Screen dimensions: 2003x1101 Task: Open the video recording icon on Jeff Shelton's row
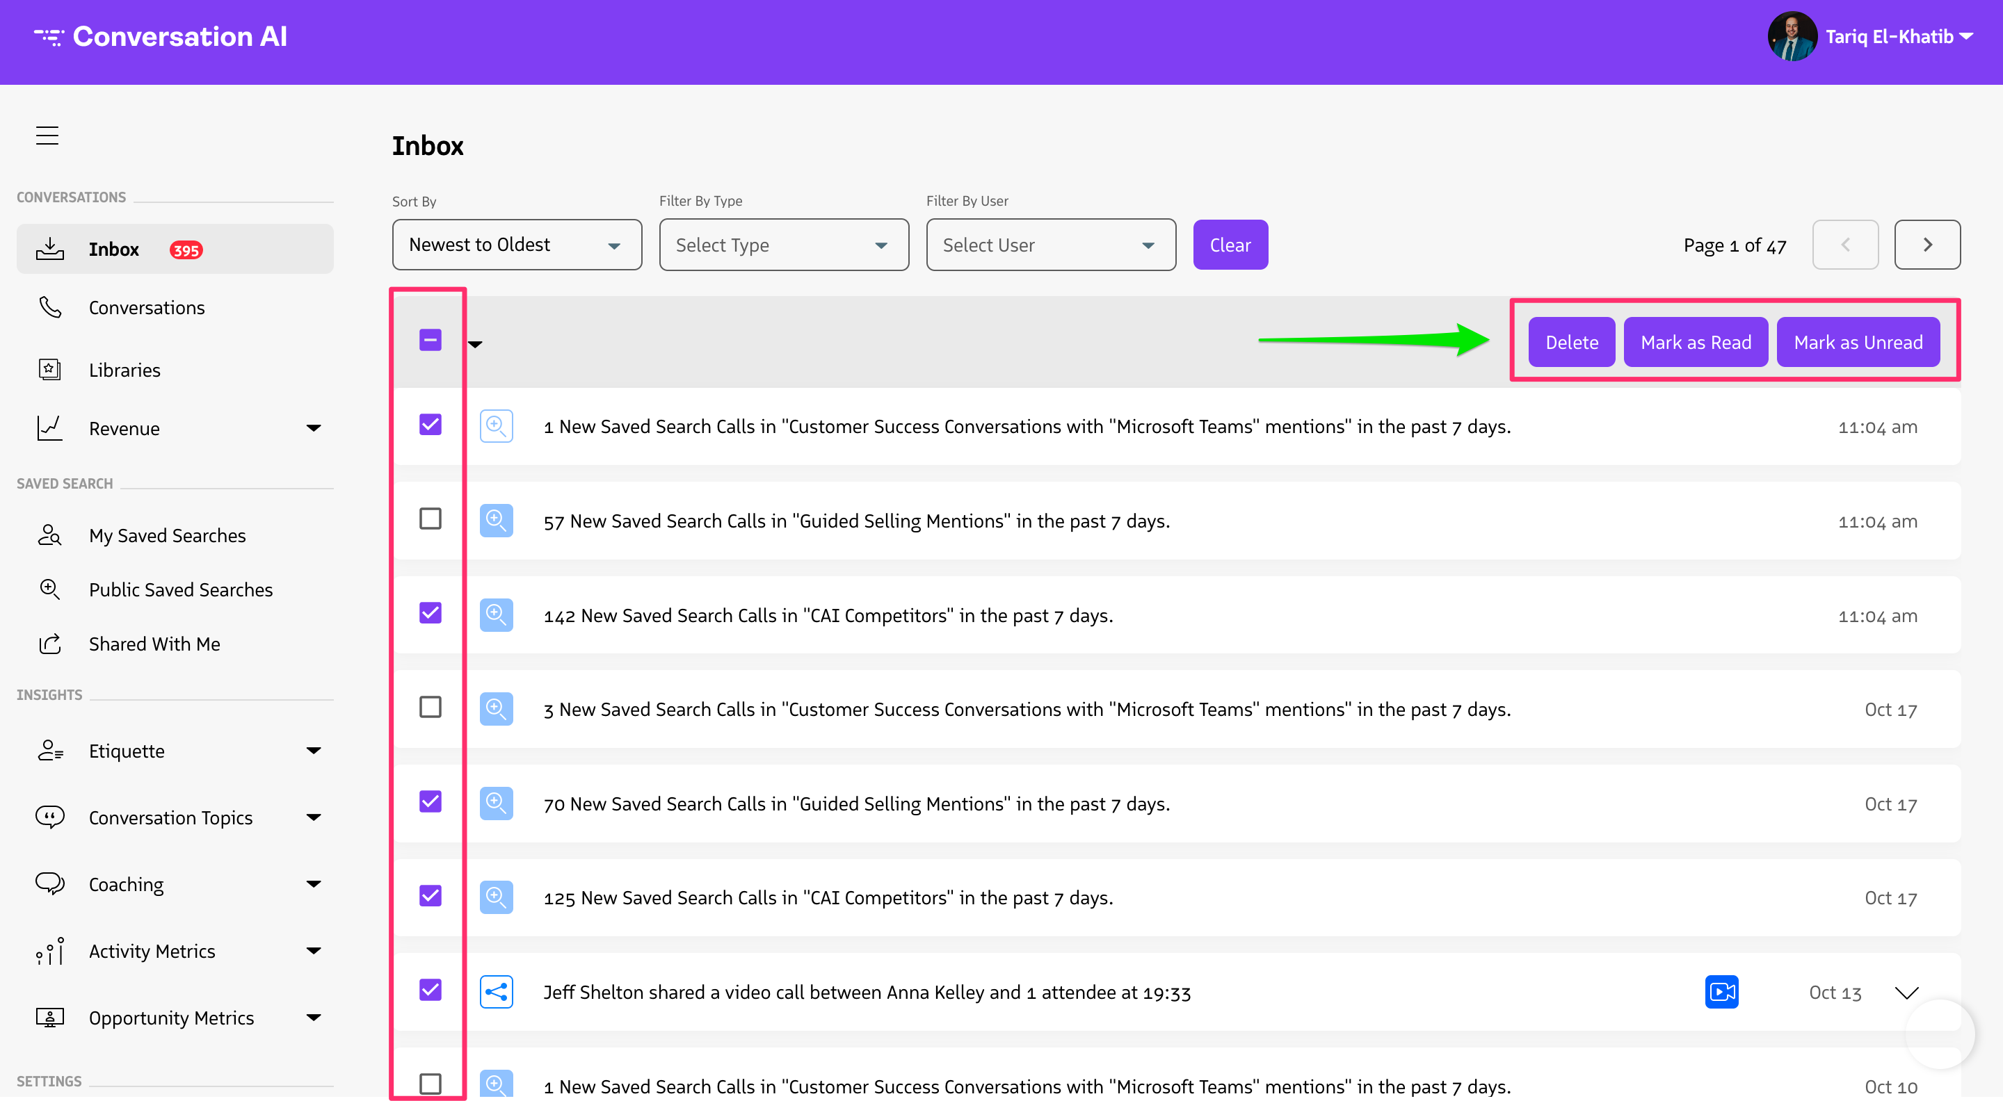1722,991
